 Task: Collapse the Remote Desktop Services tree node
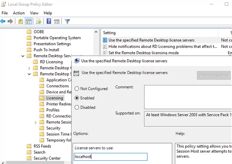pos(23,56)
